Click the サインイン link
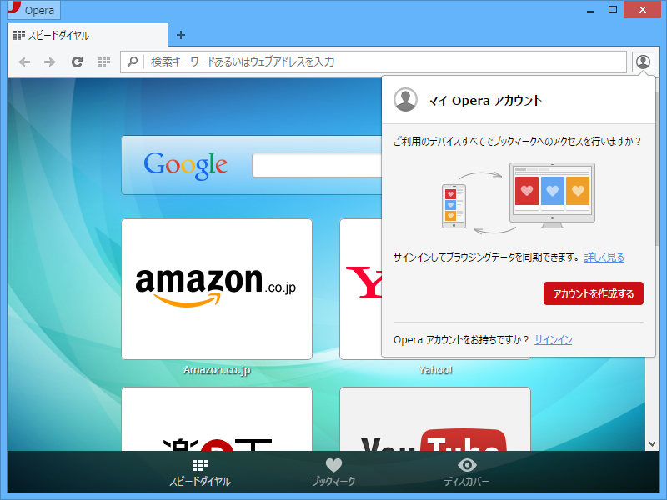The image size is (667, 500). [x=553, y=338]
